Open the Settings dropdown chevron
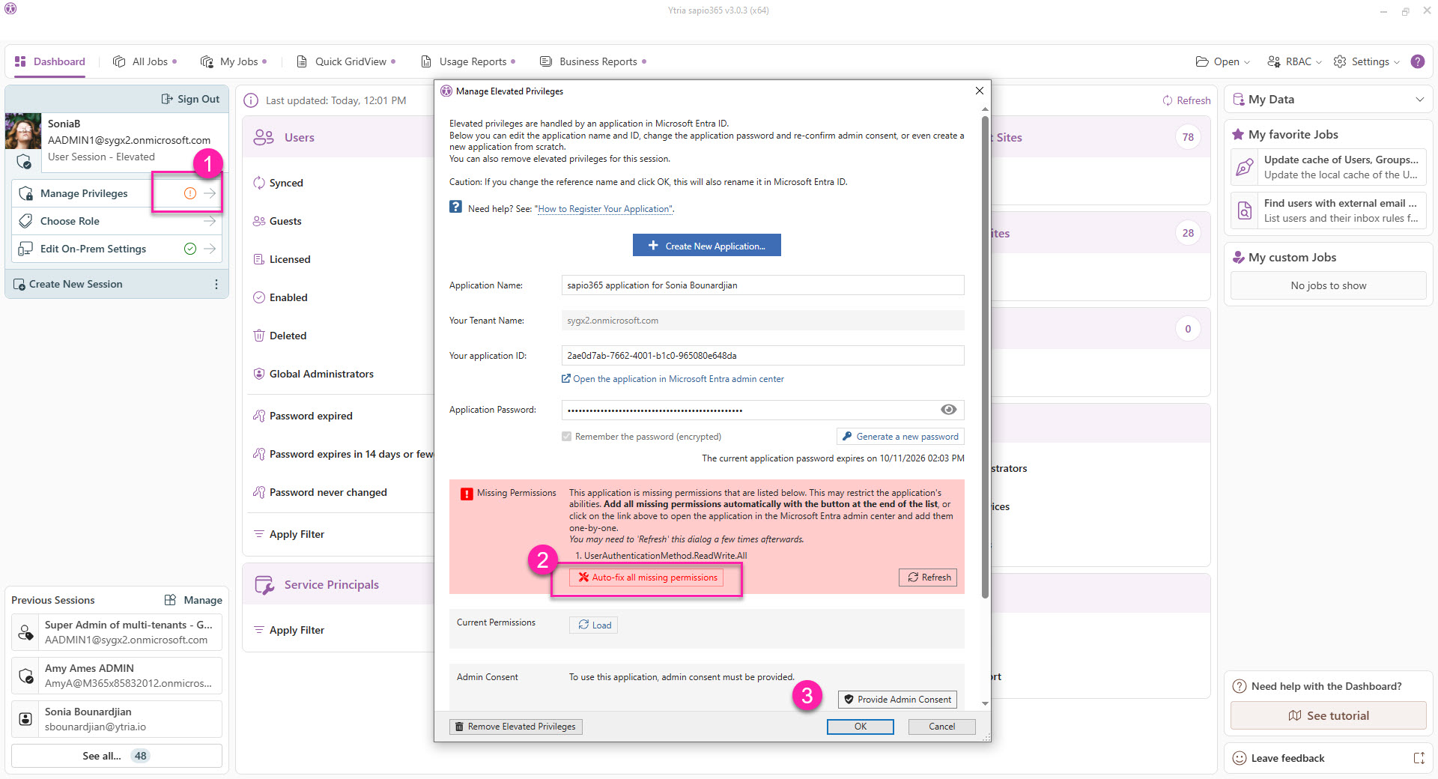Viewport: 1438px width, 779px height. coord(1398,61)
